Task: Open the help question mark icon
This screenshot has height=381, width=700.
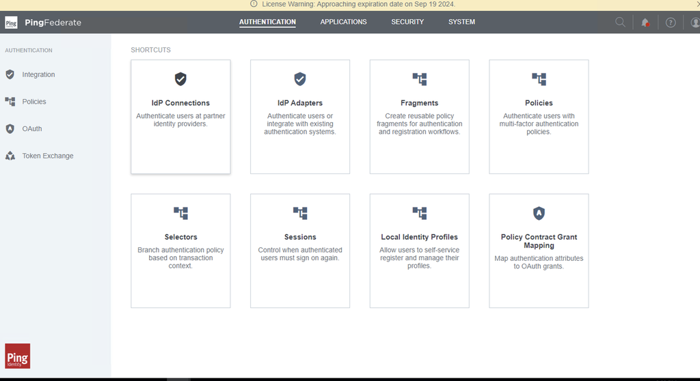Action: 671,23
